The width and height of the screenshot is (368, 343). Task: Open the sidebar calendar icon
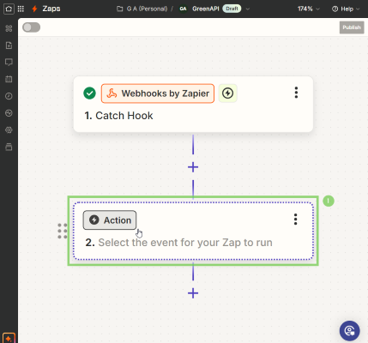click(9, 79)
